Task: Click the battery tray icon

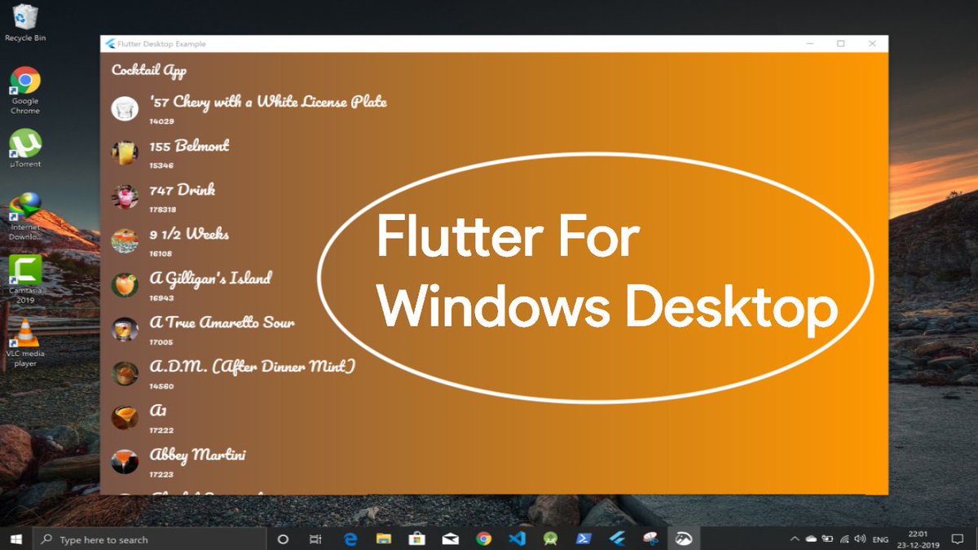Action: pyautogui.click(x=827, y=539)
